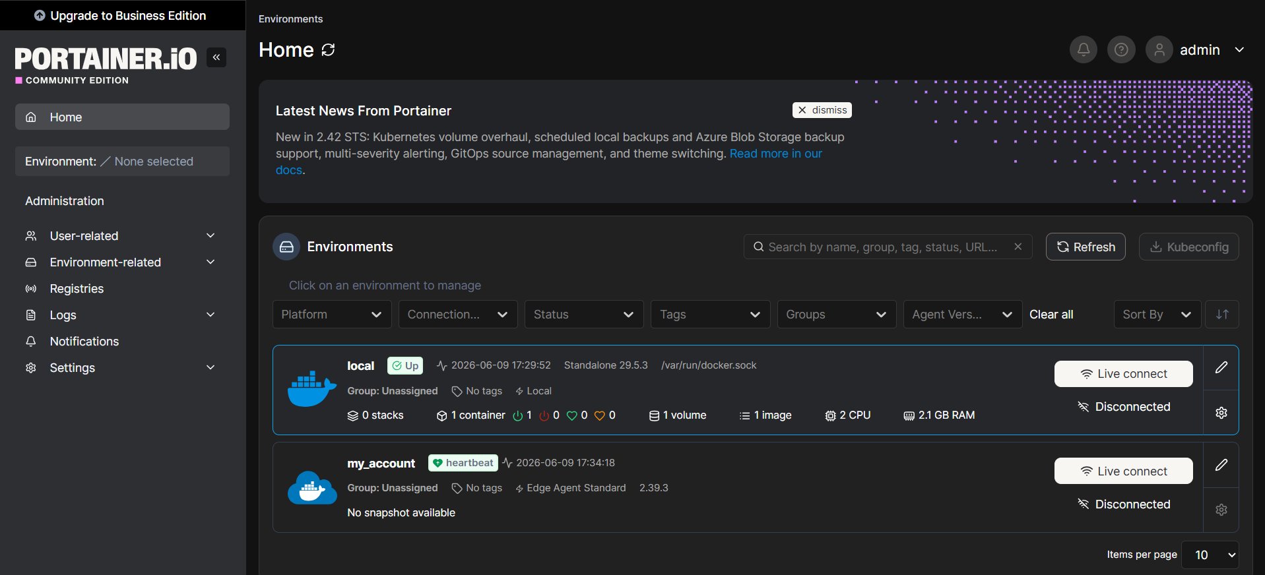Open the local environment name link

click(360, 366)
